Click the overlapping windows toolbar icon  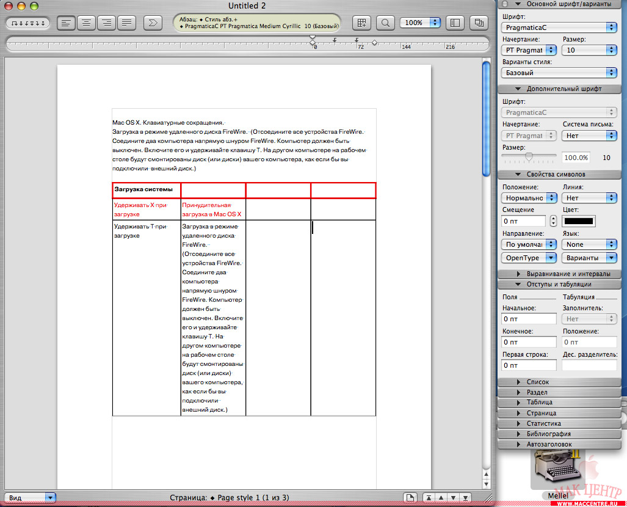tap(479, 23)
